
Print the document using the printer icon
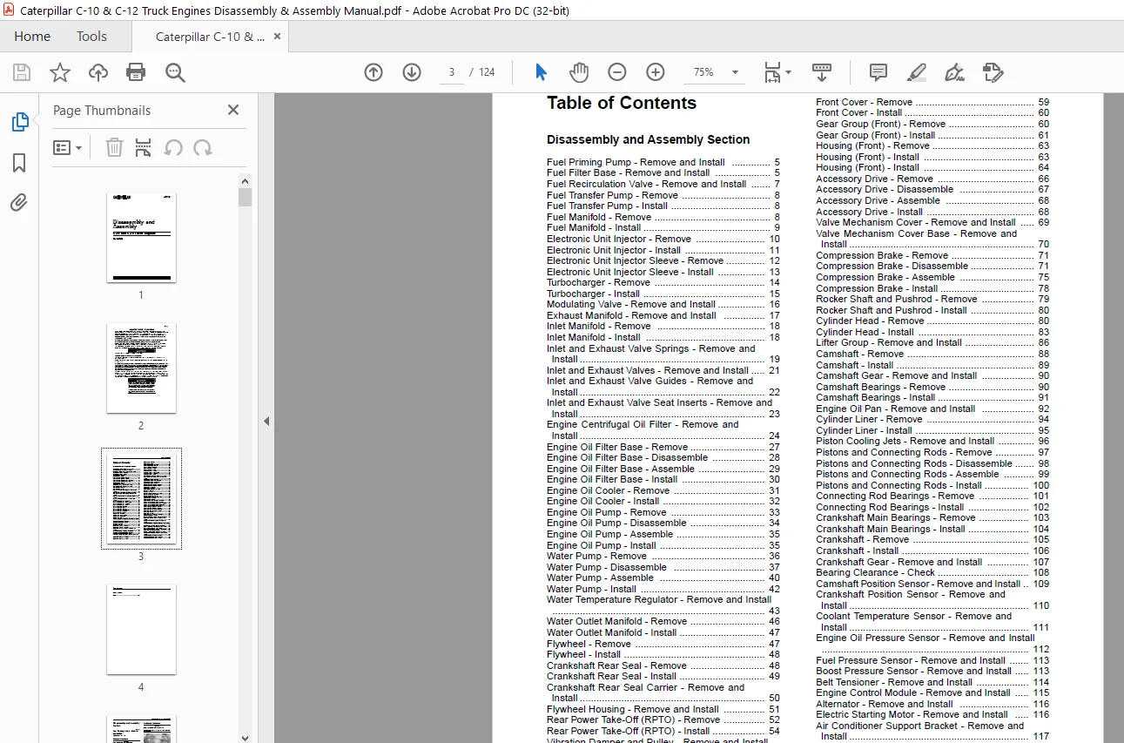point(136,72)
